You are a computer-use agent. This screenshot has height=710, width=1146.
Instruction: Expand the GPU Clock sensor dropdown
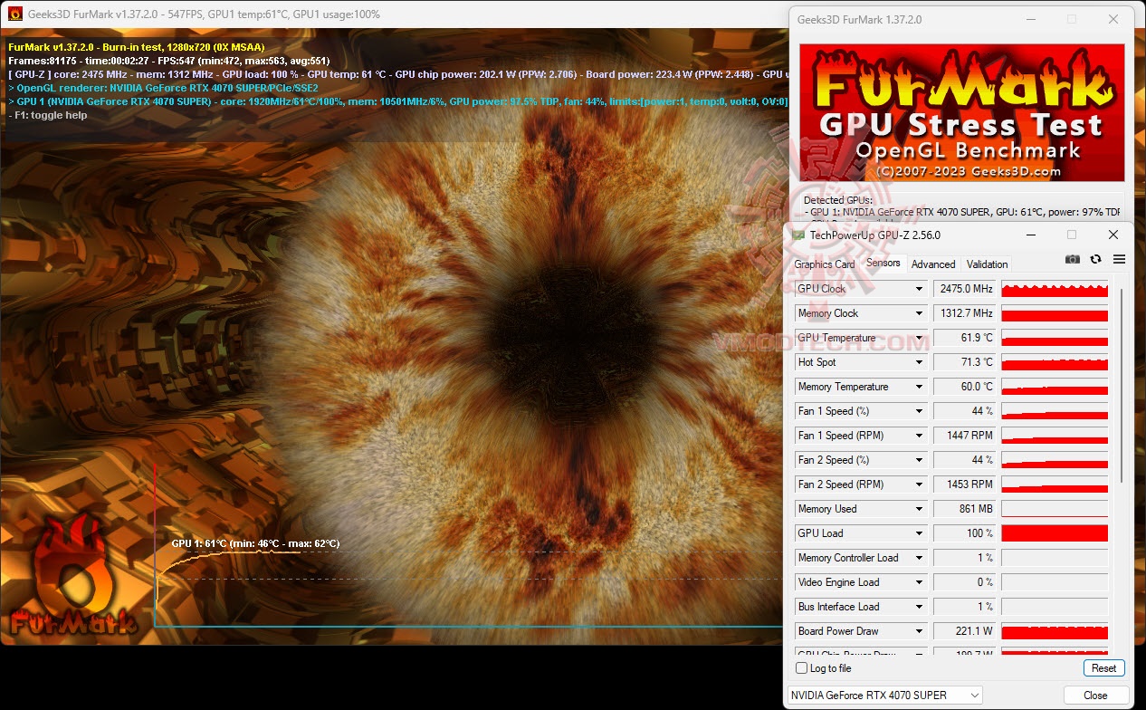(x=920, y=289)
